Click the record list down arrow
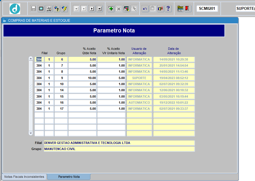This screenshot has height=181, width=255. tap(31, 133)
